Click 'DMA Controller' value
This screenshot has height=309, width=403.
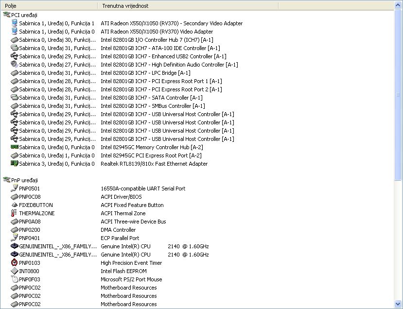coord(118,230)
